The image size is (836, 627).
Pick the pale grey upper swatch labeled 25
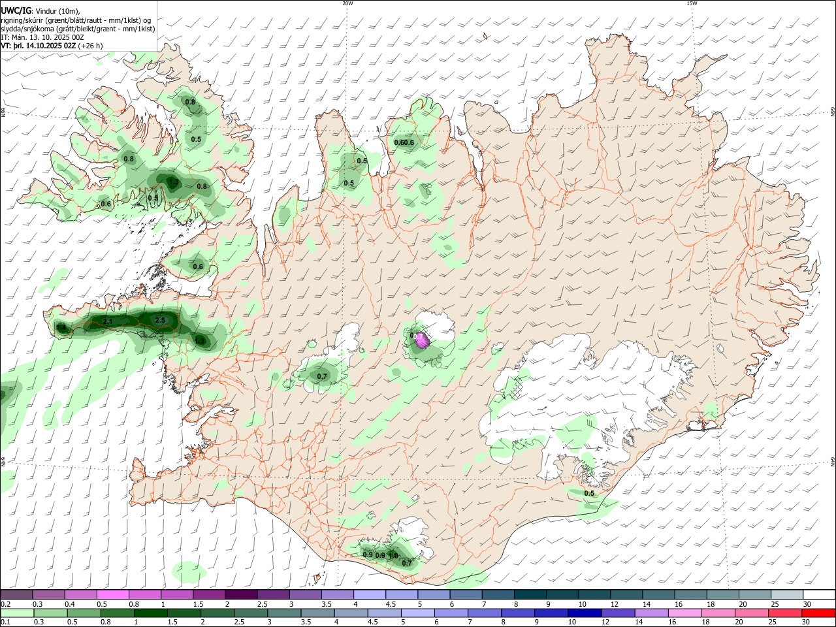tap(786, 594)
